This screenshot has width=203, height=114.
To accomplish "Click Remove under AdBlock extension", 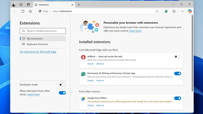I will 100,64.
